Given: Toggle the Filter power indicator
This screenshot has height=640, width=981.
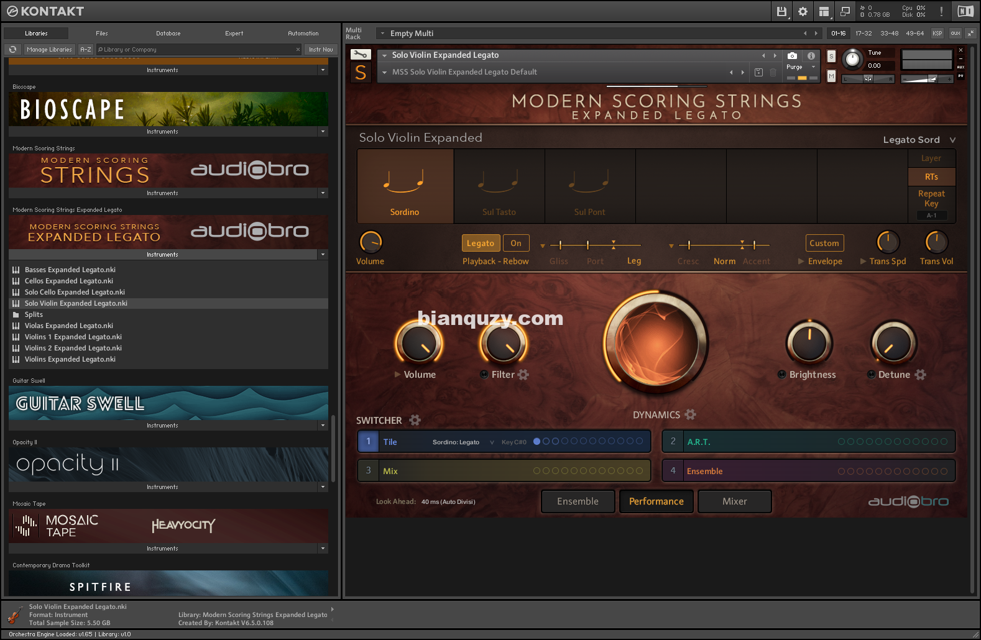Looking at the screenshot, I should (x=484, y=375).
